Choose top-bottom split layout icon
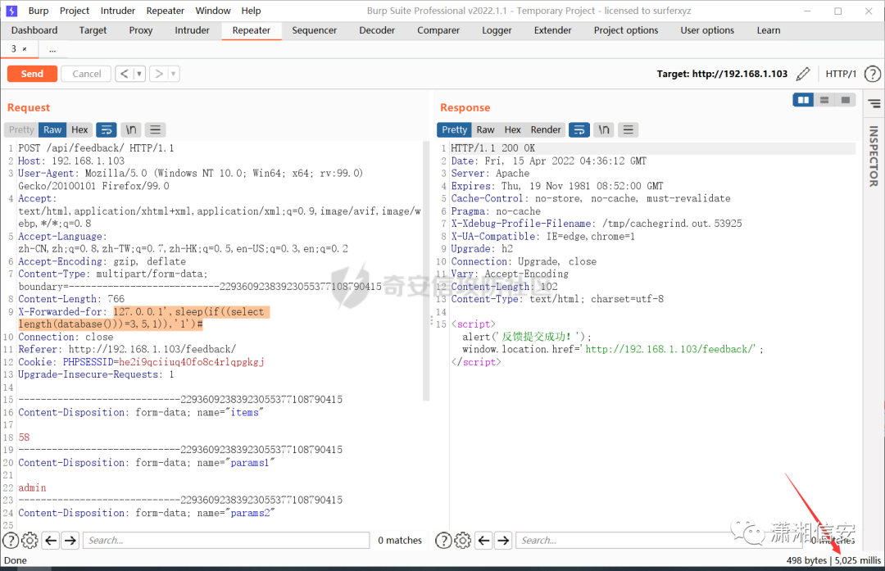This screenshot has height=571, width=885. click(x=824, y=100)
